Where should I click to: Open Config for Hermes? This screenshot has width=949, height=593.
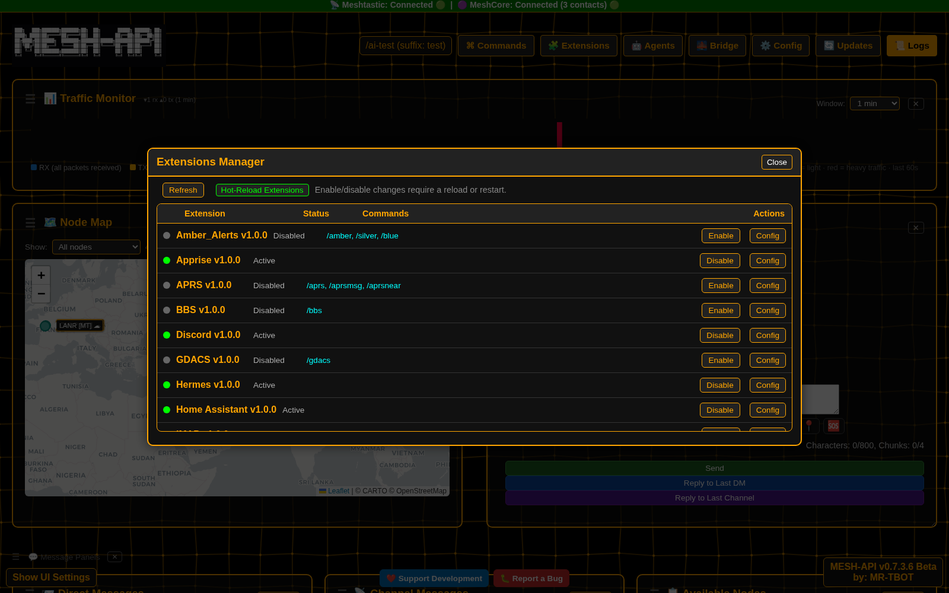coord(768,385)
